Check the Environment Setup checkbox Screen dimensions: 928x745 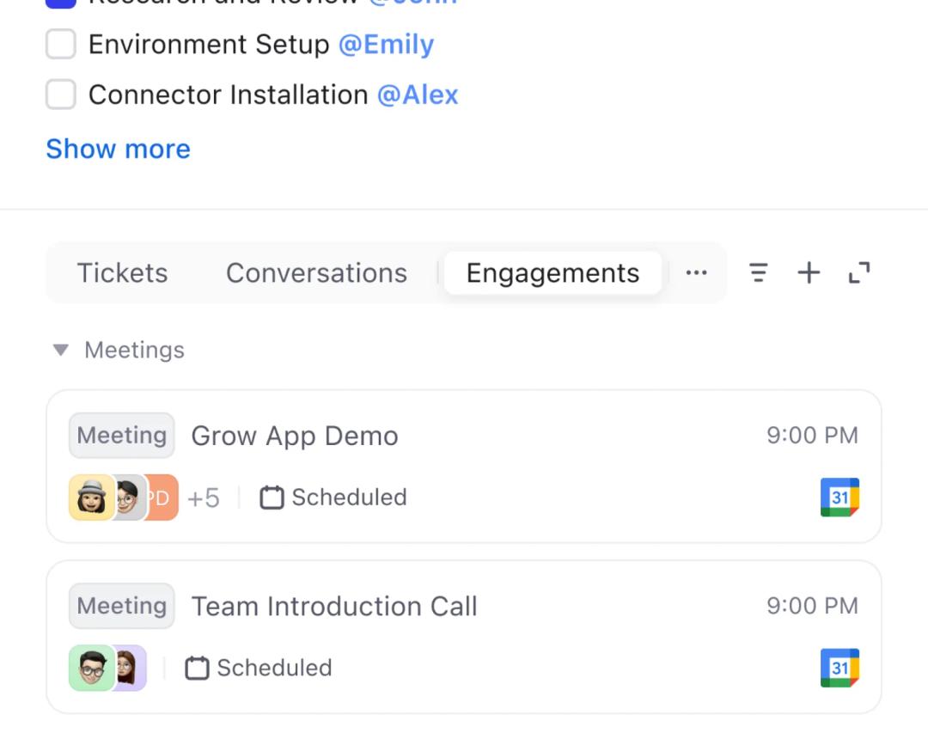[61, 45]
